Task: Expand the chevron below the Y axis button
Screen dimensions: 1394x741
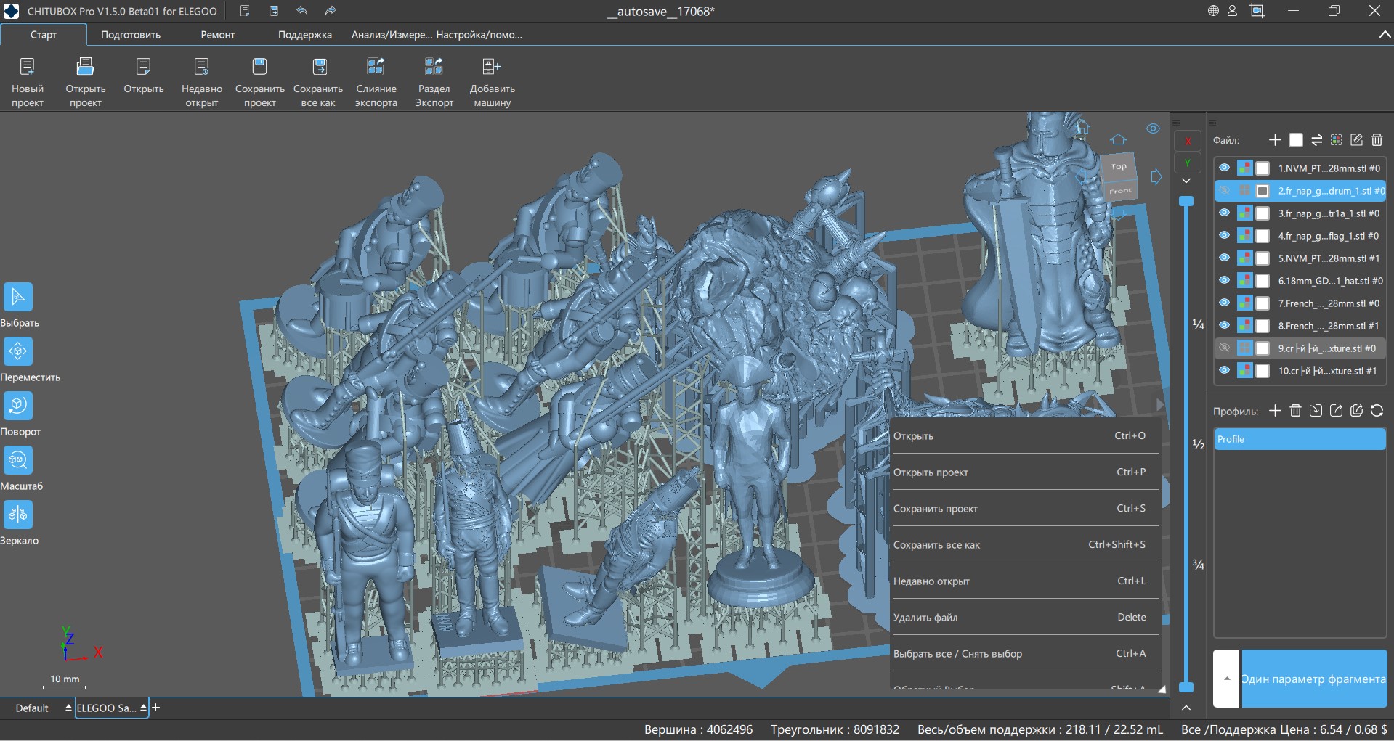Action: (1186, 181)
